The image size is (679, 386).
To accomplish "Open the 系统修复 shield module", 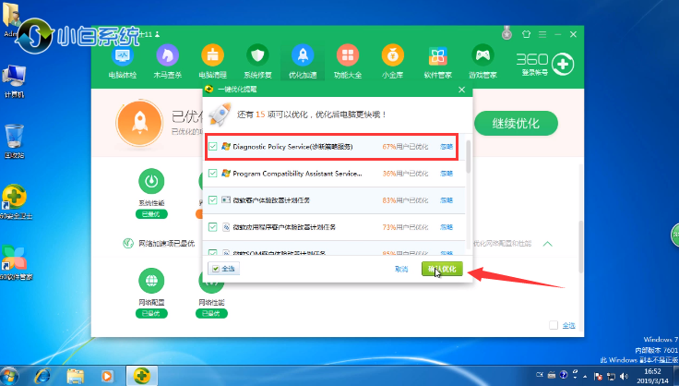I will pos(257,61).
